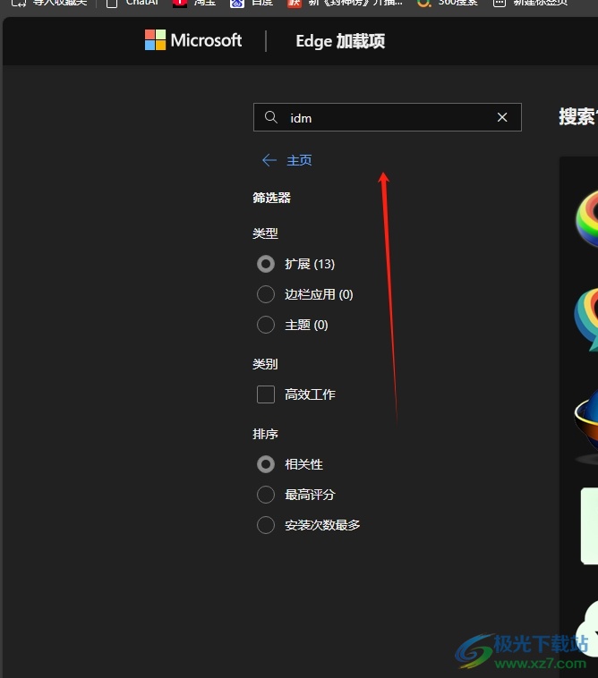598x678 pixels.
Task: Go back via the 主页 link
Action: (x=299, y=160)
